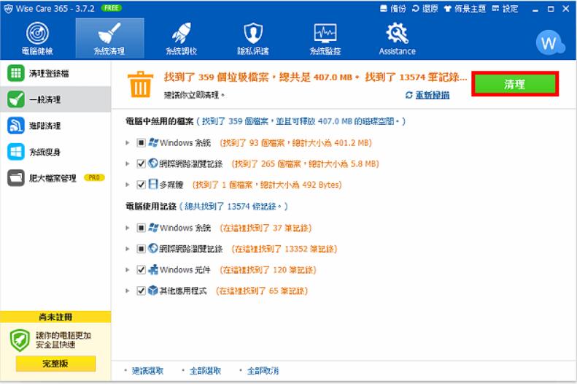Select 系統瘦身 in the sidebar
577x384 pixels.
click(55, 152)
